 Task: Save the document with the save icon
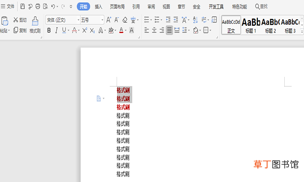tap(22, 7)
